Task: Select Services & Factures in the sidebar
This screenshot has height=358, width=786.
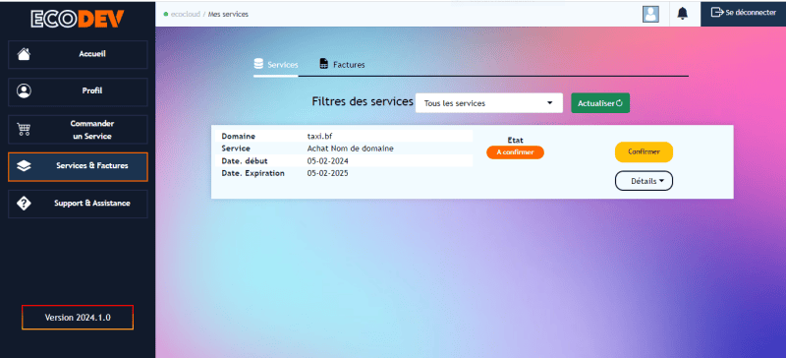Action: coord(78,166)
